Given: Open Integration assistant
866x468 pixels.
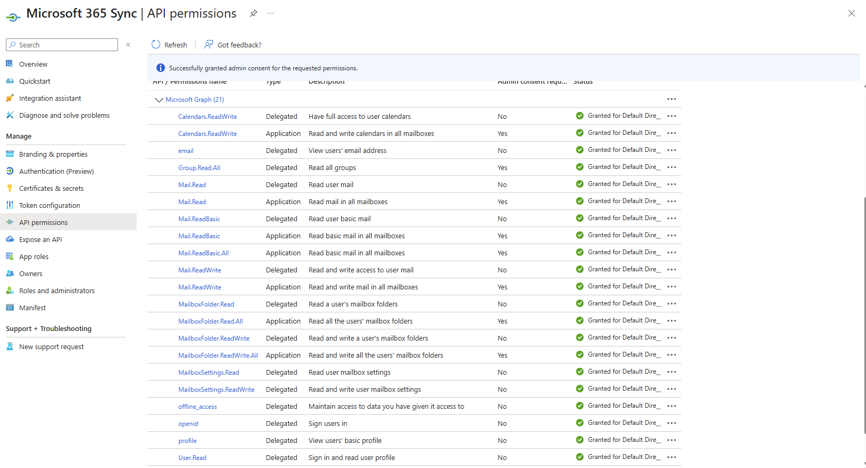Looking at the screenshot, I should (50, 98).
